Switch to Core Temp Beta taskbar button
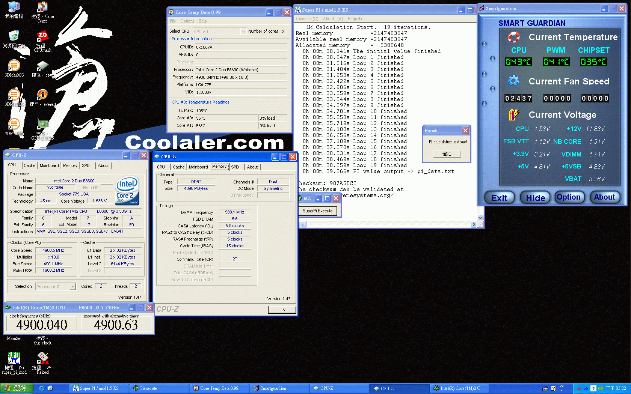Viewport: 631px width, 394px height. pyautogui.click(x=219, y=388)
